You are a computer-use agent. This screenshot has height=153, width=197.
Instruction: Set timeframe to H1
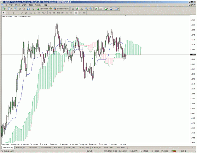point(67,13)
